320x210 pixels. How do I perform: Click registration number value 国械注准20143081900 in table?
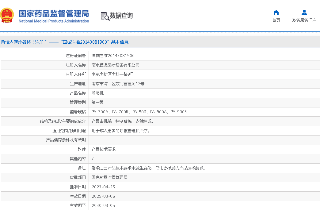(x=113, y=56)
